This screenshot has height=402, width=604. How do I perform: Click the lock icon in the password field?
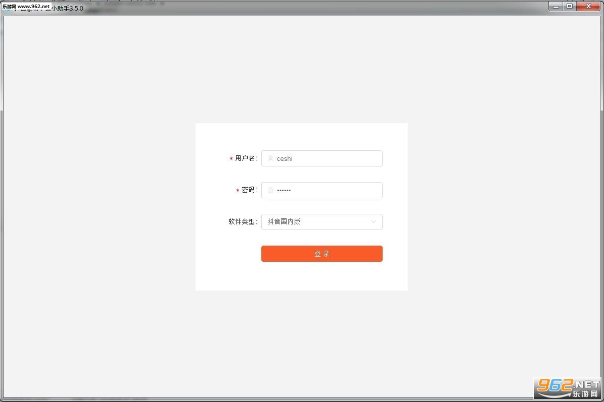(270, 190)
